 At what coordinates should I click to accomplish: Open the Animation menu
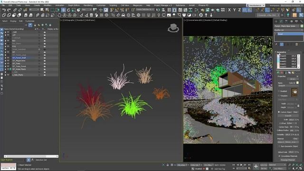pyautogui.click(x=59, y=5)
